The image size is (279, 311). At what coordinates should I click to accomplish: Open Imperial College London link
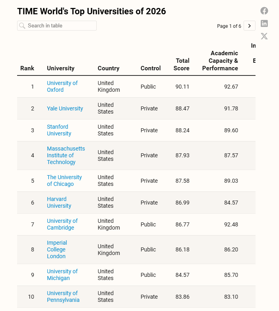[x=57, y=249]
